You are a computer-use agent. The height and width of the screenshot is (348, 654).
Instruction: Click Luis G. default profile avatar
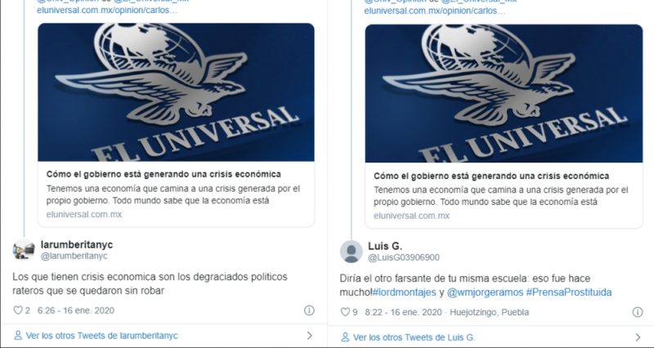pos(352,252)
